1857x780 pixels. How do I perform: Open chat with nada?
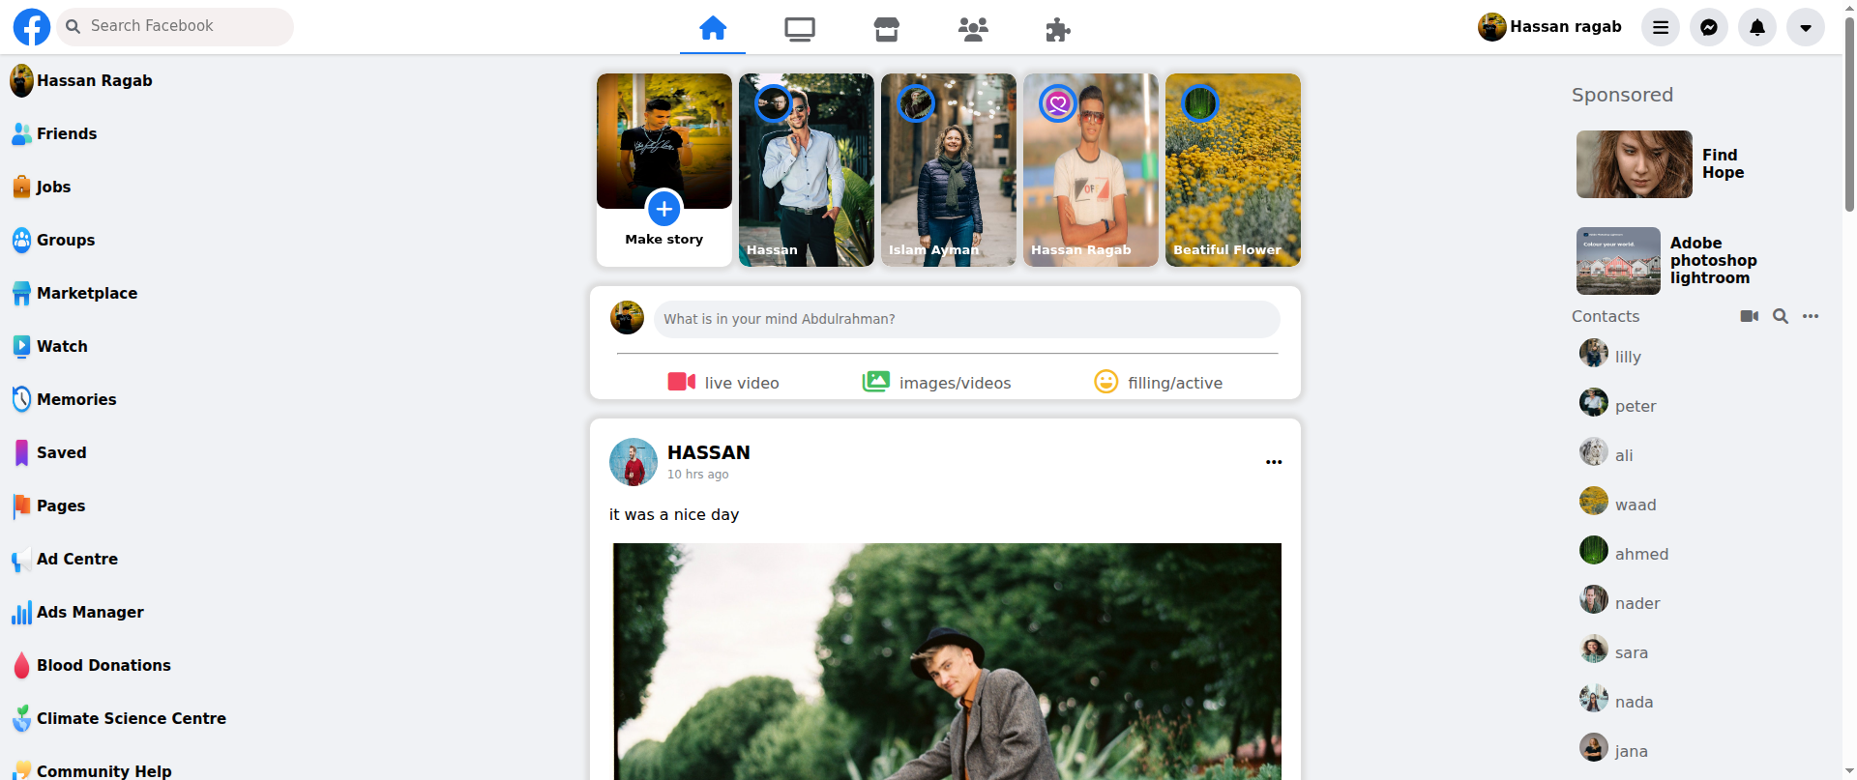pyautogui.click(x=1616, y=701)
